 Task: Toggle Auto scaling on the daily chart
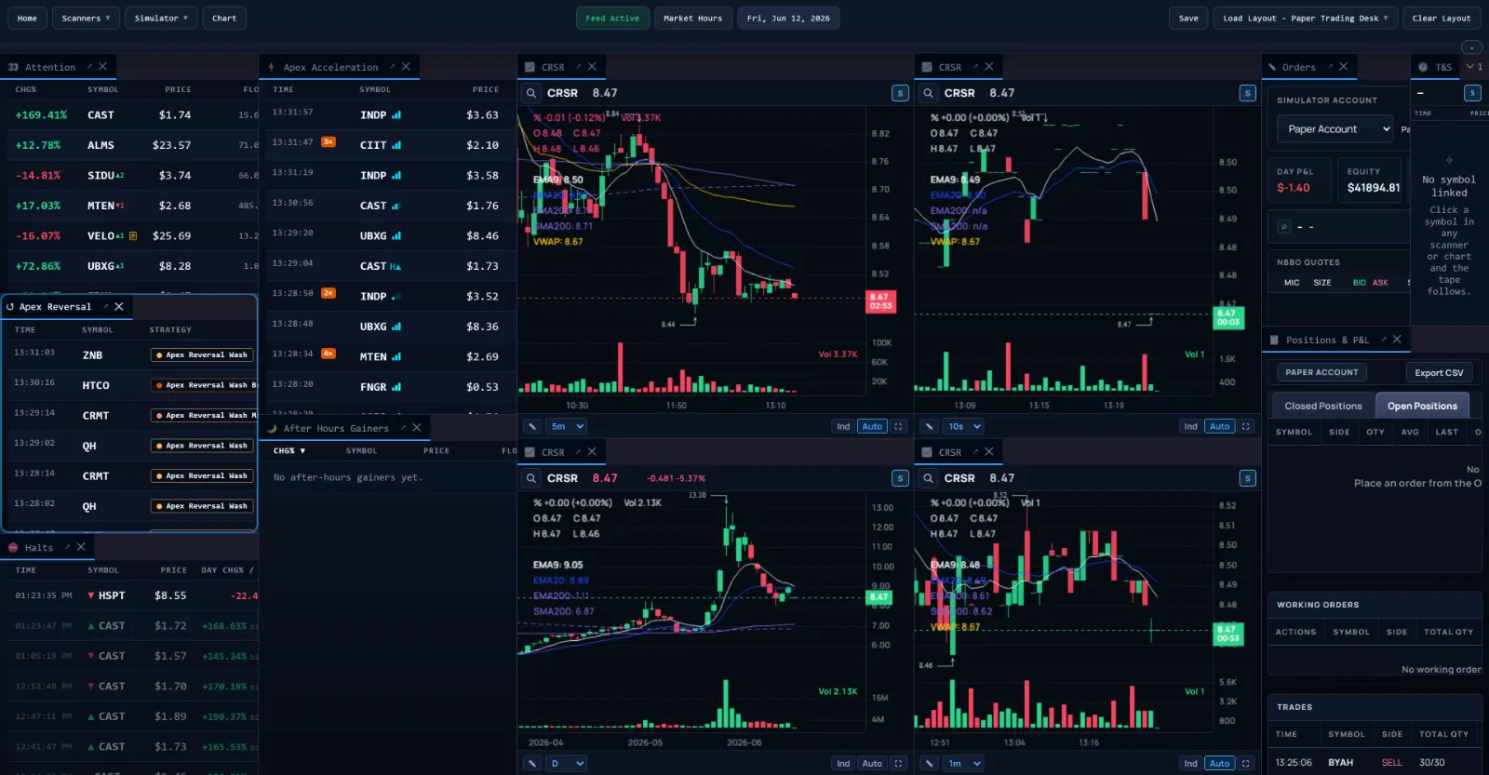coord(872,763)
